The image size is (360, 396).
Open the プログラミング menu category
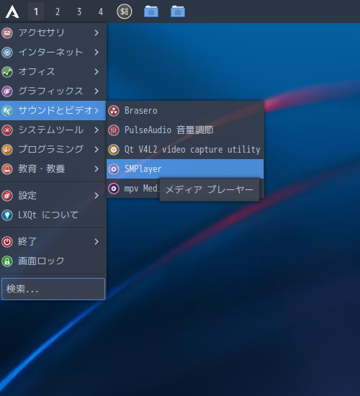(x=53, y=150)
